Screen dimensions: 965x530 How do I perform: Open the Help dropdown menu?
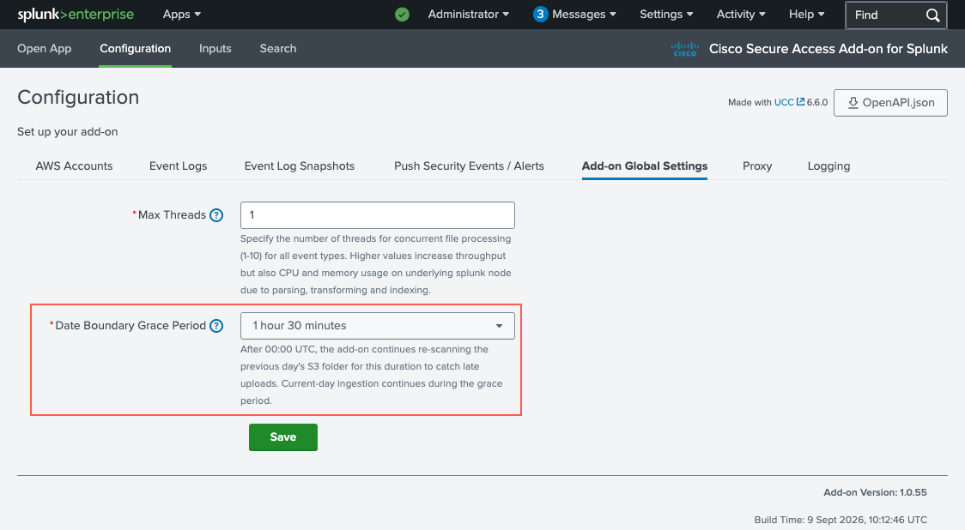pyautogui.click(x=806, y=14)
